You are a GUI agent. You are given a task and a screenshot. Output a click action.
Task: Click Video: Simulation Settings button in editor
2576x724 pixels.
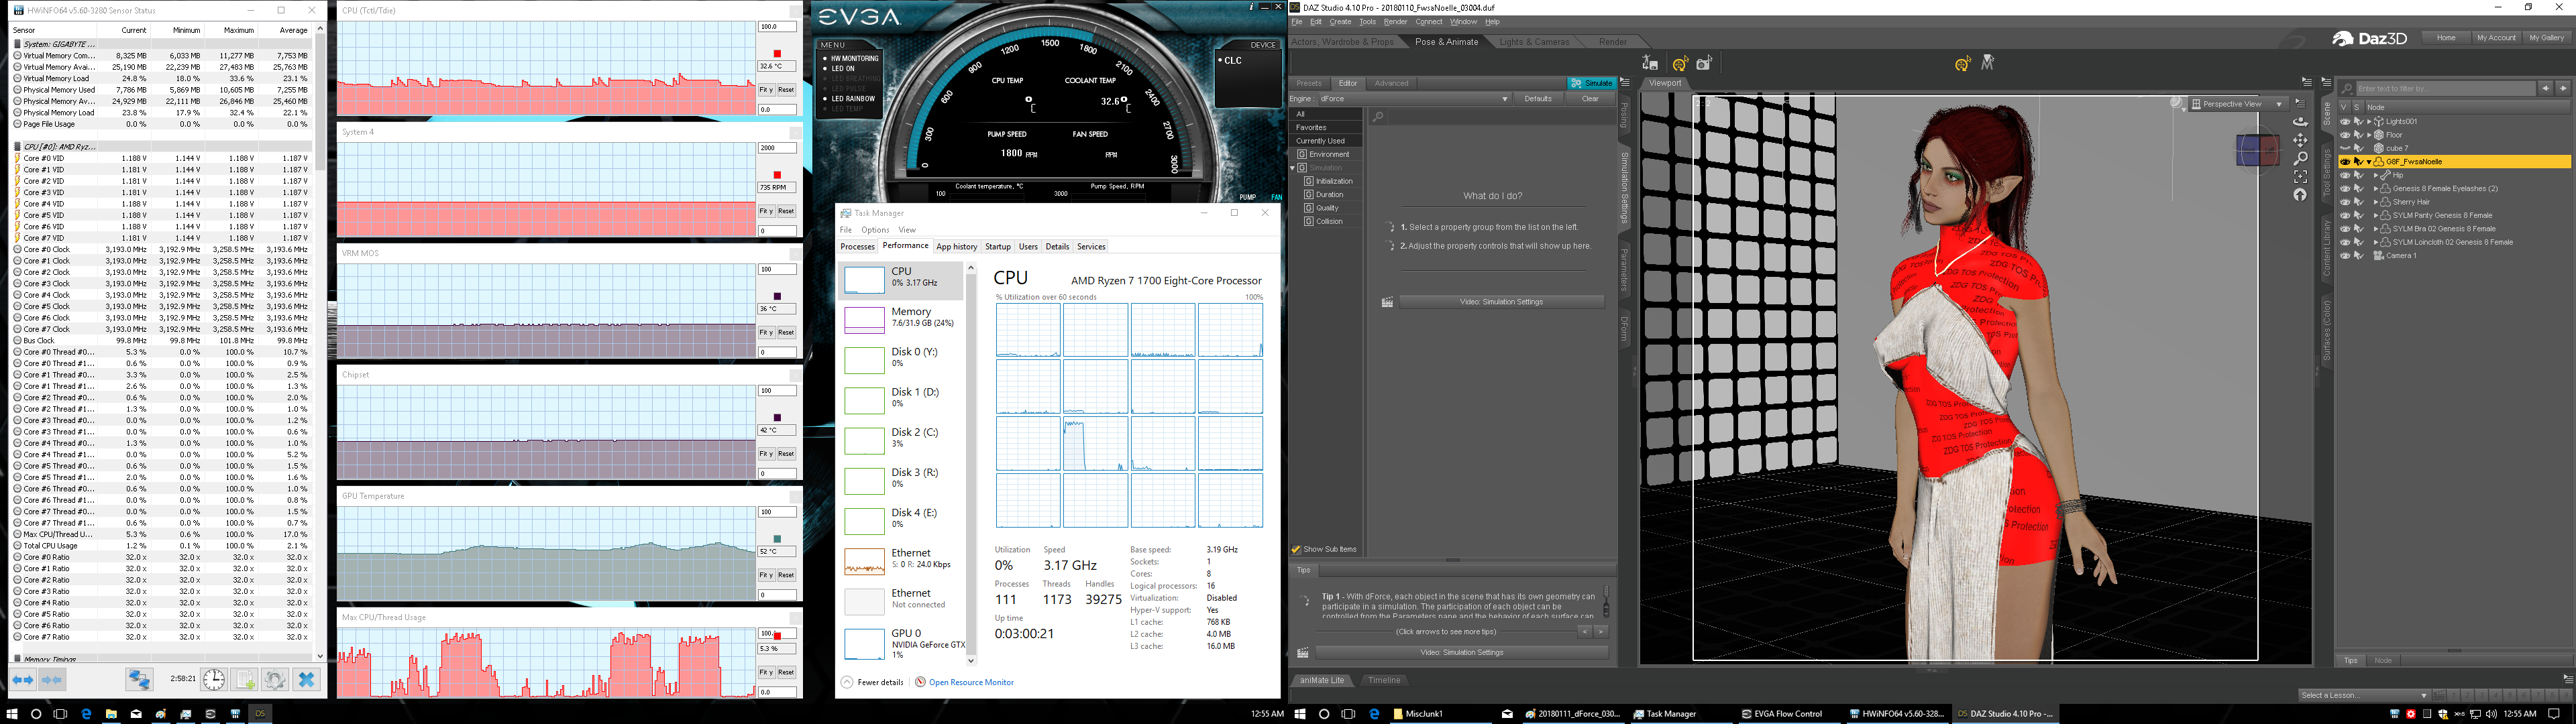coord(1501,302)
